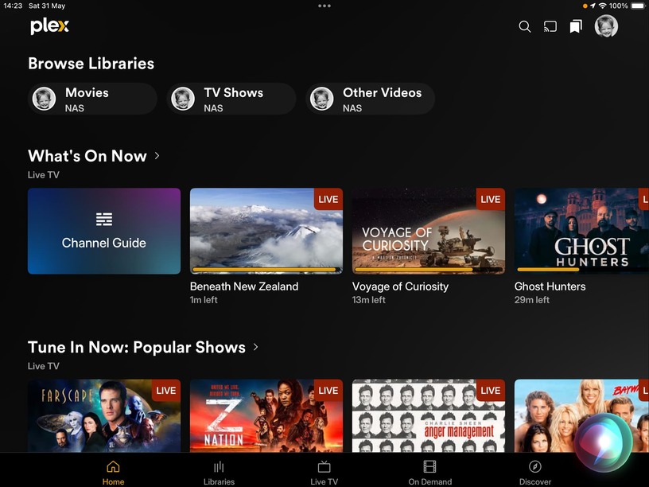
Task: Open the Channel Guide tile
Action: (104, 231)
